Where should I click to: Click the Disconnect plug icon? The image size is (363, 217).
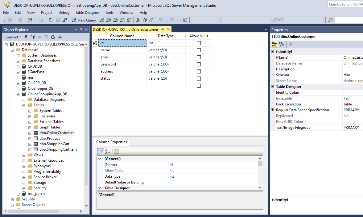tap(33, 37)
